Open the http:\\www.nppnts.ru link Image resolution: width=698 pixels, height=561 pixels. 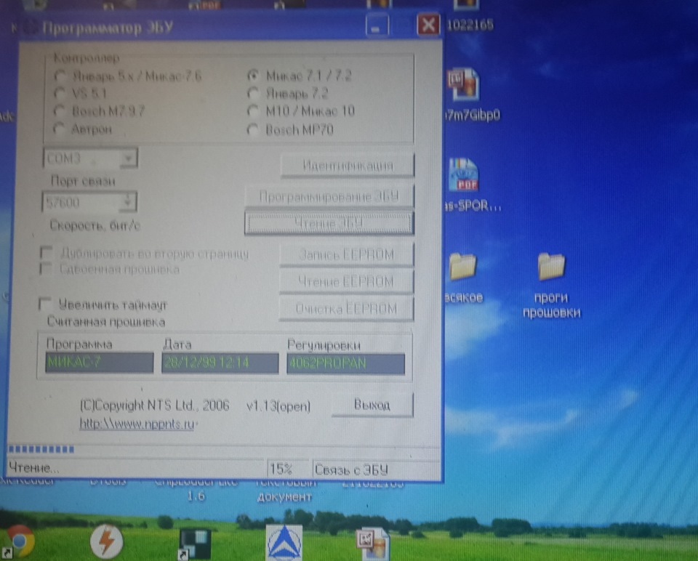click(x=137, y=424)
